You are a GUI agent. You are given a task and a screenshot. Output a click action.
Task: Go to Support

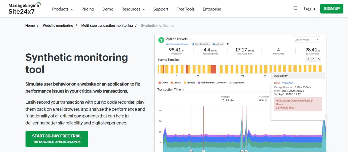coord(161,9)
